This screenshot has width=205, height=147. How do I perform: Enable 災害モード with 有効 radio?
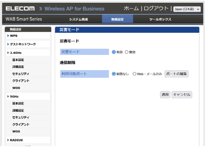114,52
